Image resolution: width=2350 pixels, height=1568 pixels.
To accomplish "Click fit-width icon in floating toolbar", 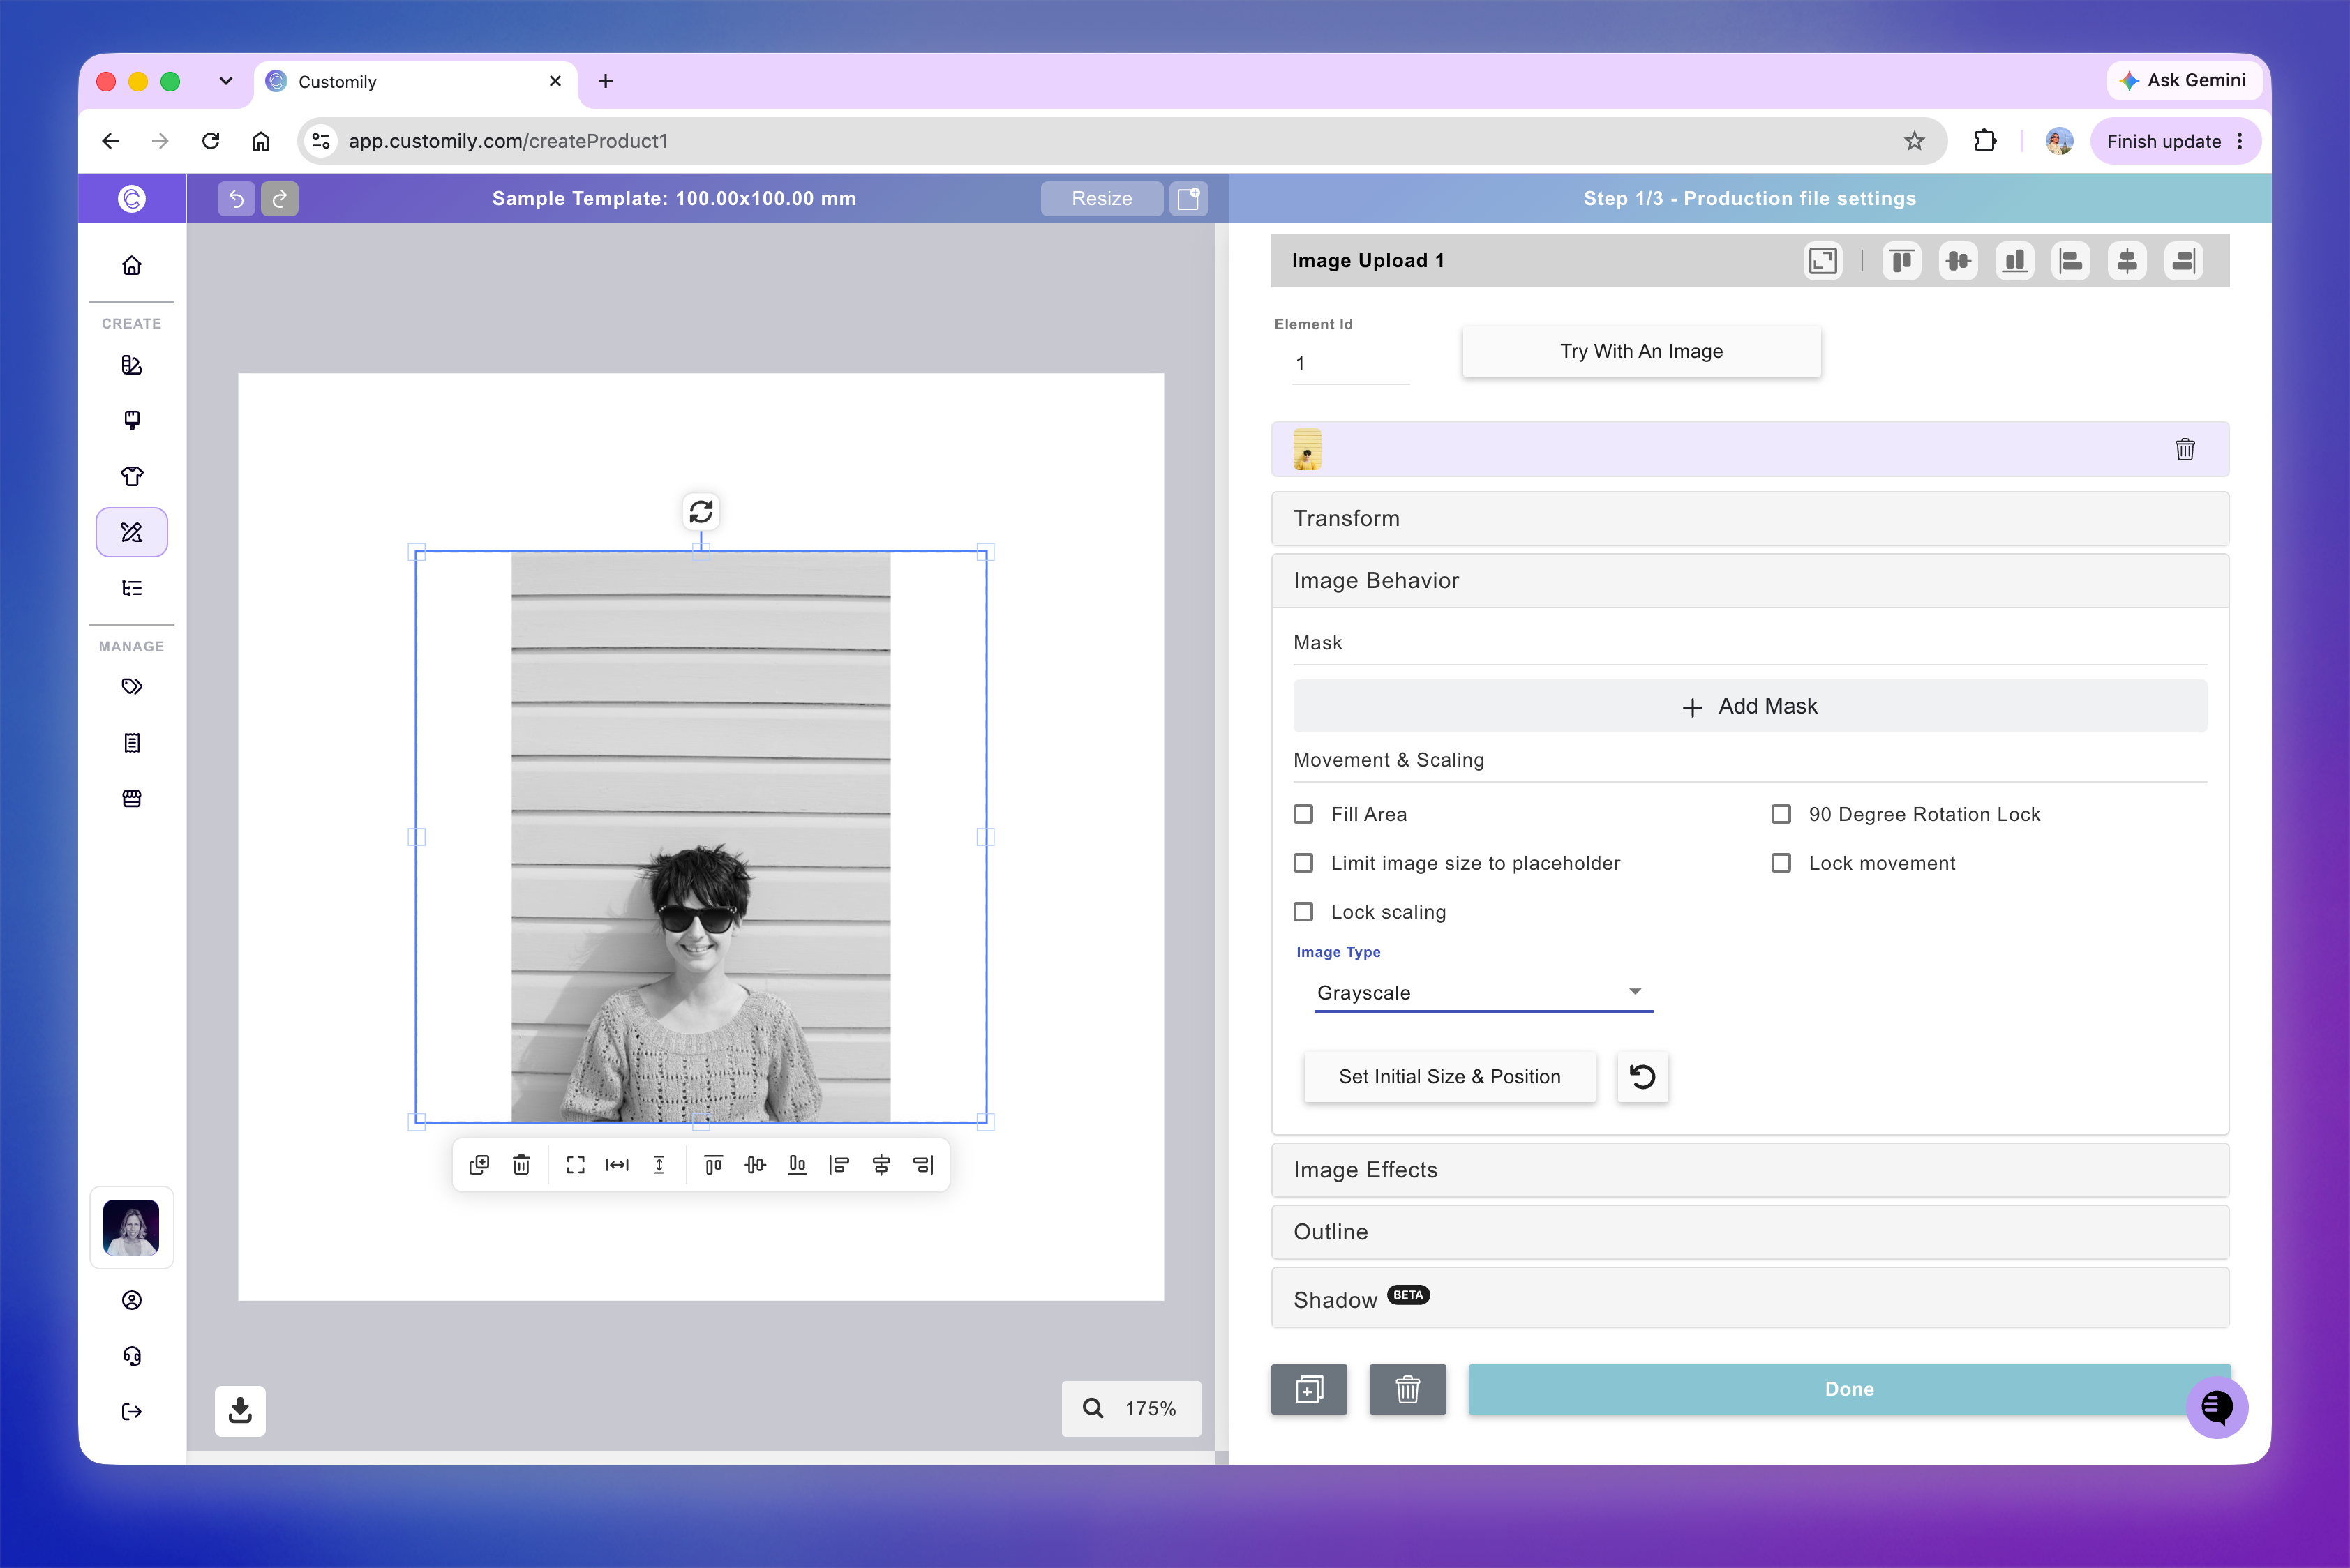I will (x=618, y=1164).
